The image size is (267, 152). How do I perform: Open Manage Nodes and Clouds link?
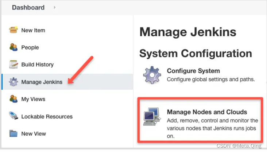tap(207, 112)
